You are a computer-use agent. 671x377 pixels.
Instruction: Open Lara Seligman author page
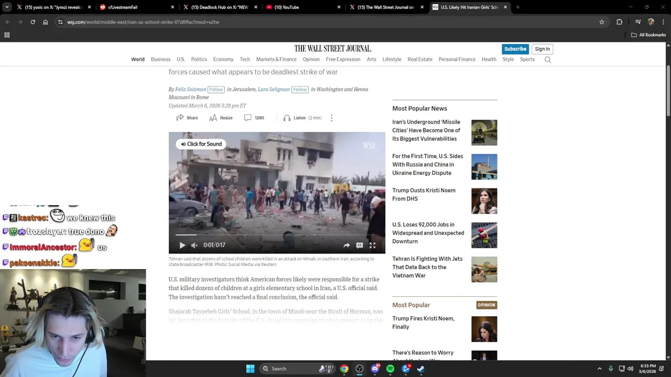(x=274, y=90)
